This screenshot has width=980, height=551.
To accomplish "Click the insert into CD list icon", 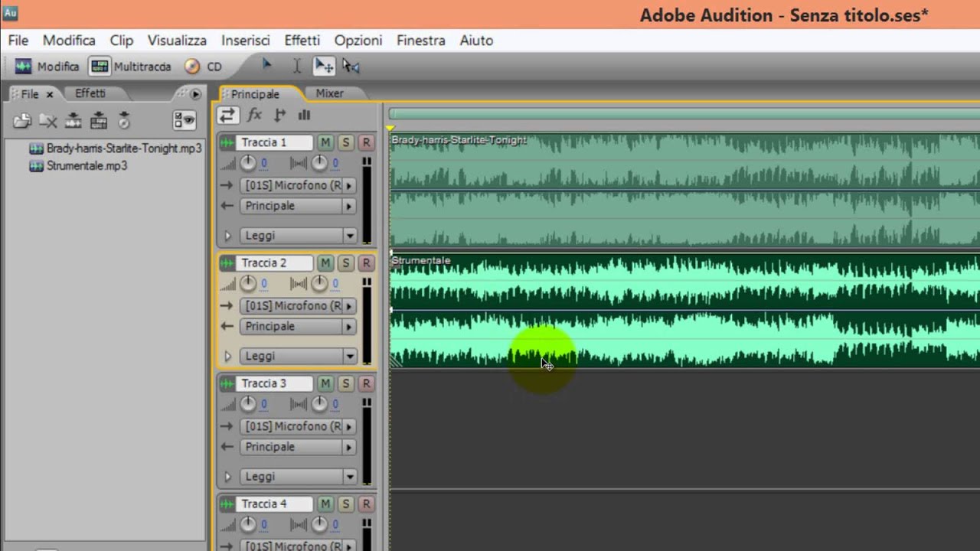I will 99,120.
